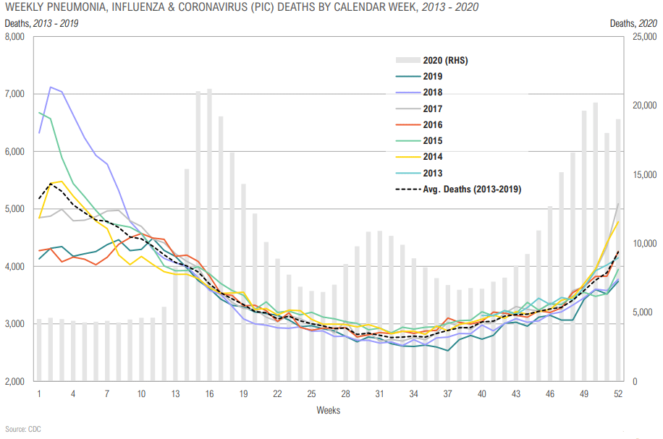Click the chart title text

(x=242, y=7)
